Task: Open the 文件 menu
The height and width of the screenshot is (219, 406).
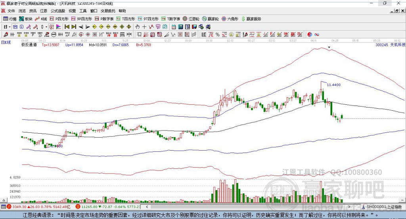Action: click(x=11, y=11)
